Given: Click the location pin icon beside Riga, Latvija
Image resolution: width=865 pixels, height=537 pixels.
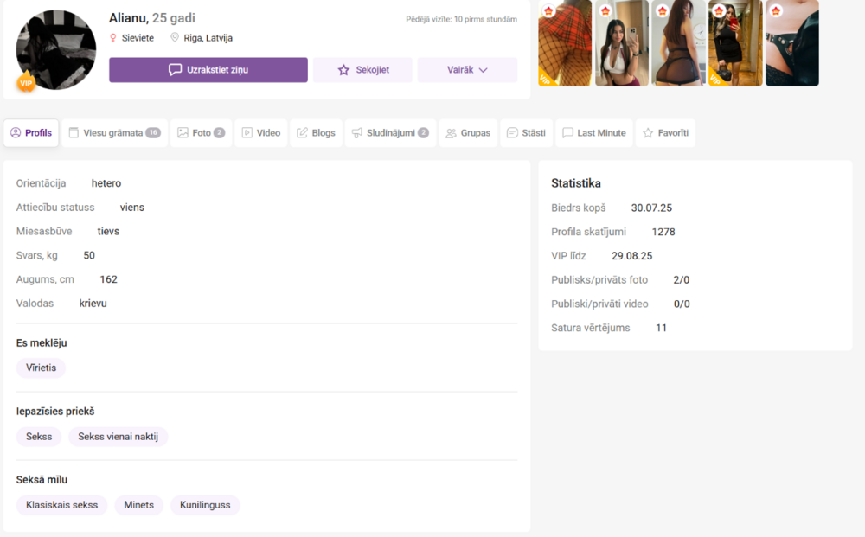Looking at the screenshot, I should 175,38.
